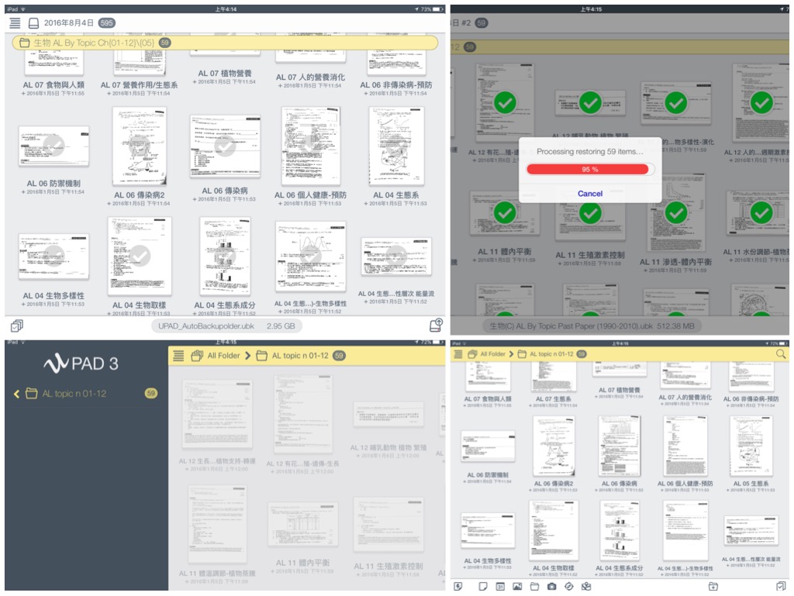Click the red 95% progress bar
The image size is (794, 596).
pos(589,169)
